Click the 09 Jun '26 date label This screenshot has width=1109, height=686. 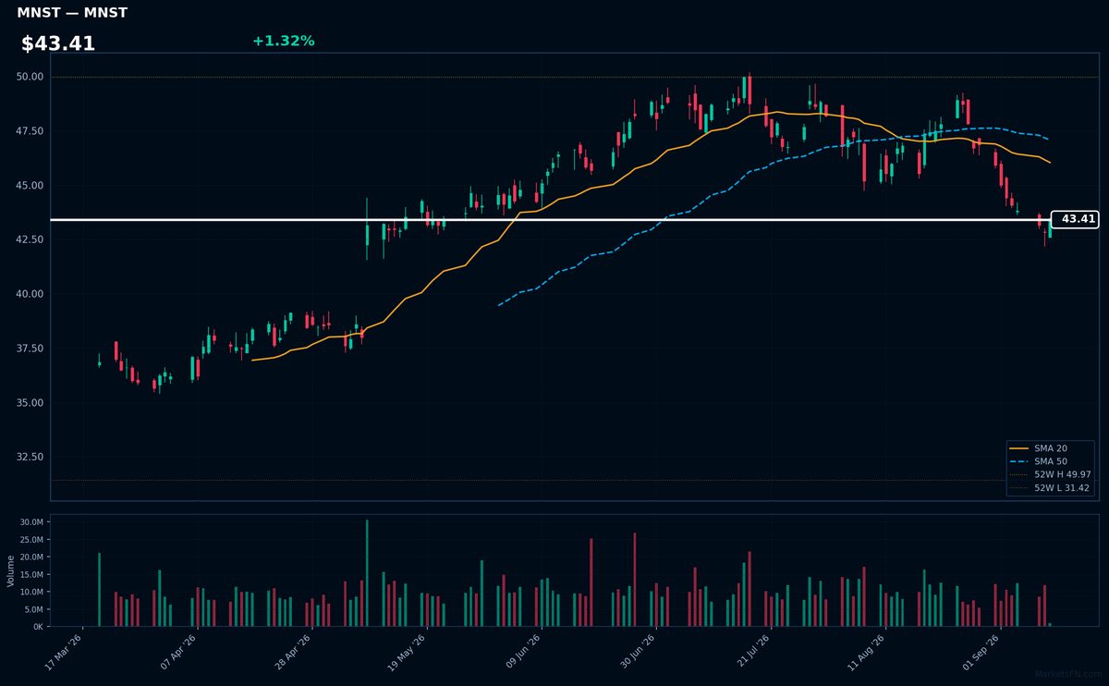521,652
